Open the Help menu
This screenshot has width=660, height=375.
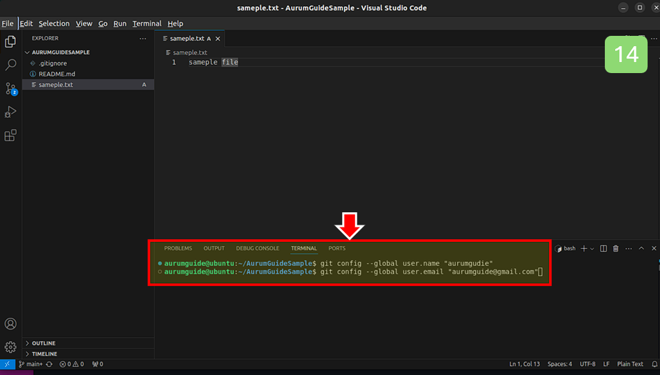tap(175, 23)
